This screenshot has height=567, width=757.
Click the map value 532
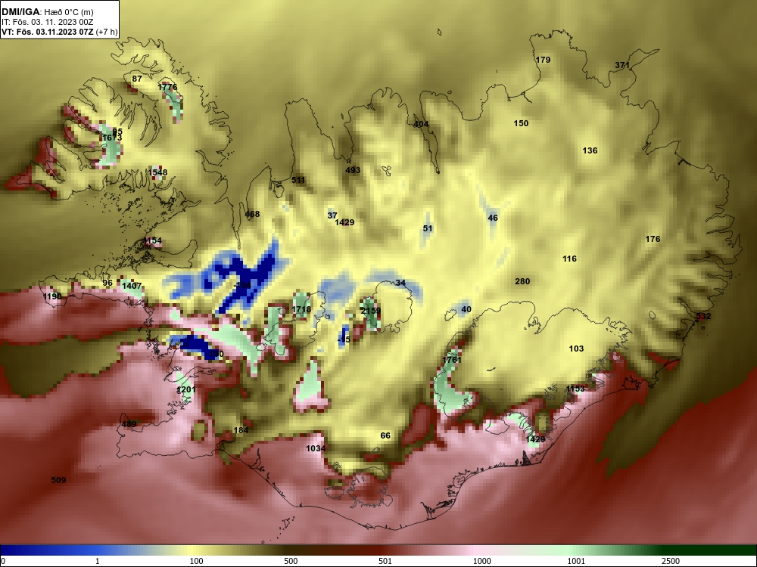tap(704, 316)
